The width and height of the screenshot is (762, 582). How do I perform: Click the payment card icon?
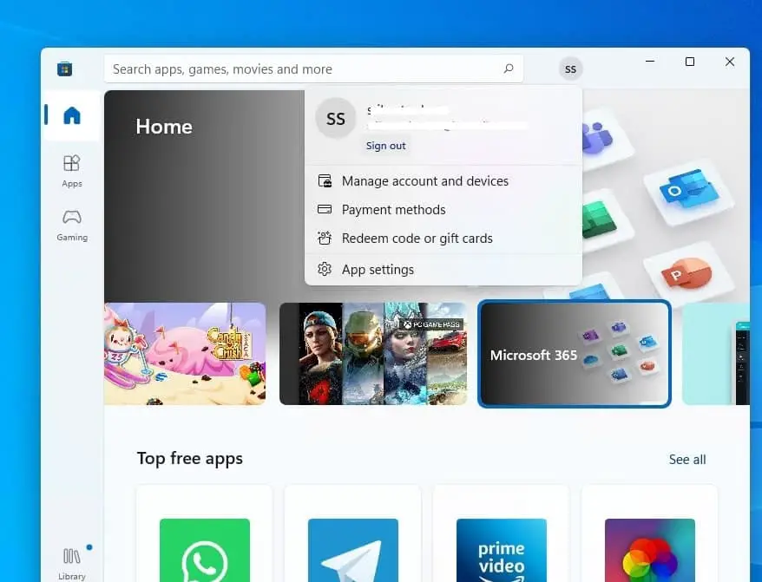pyautogui.click(x=325, y=209)
